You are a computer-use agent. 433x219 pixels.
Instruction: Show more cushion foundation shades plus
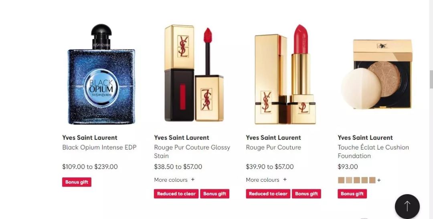click(x=379, y=181)
